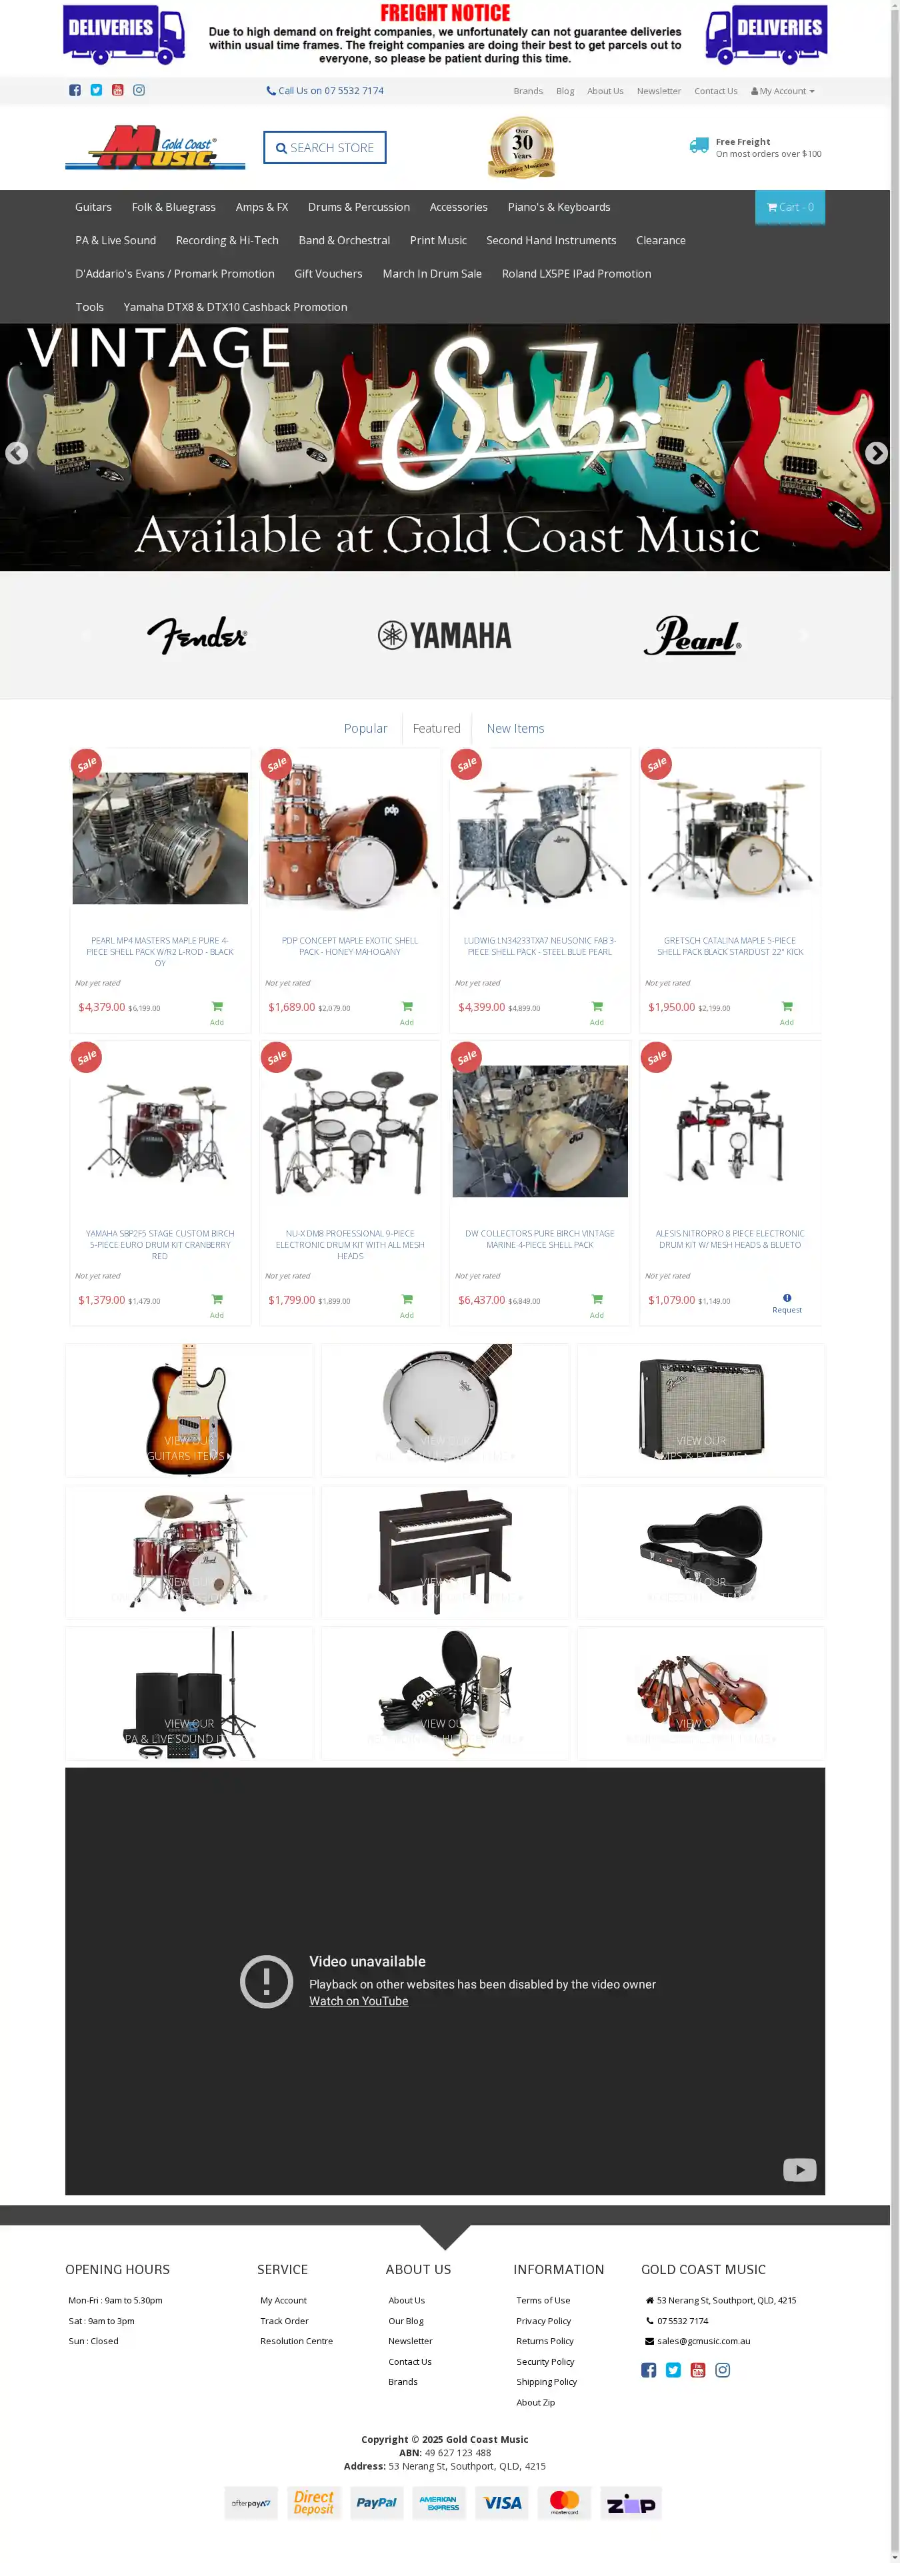Screen dimensions: 900x2563
Task: Open the YouTube icon in top bar
Action: click(117, 91)
